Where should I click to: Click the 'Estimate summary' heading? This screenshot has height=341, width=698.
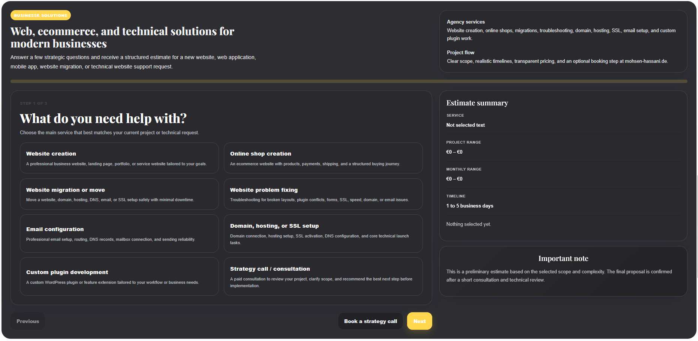click(x=477, y=103)
